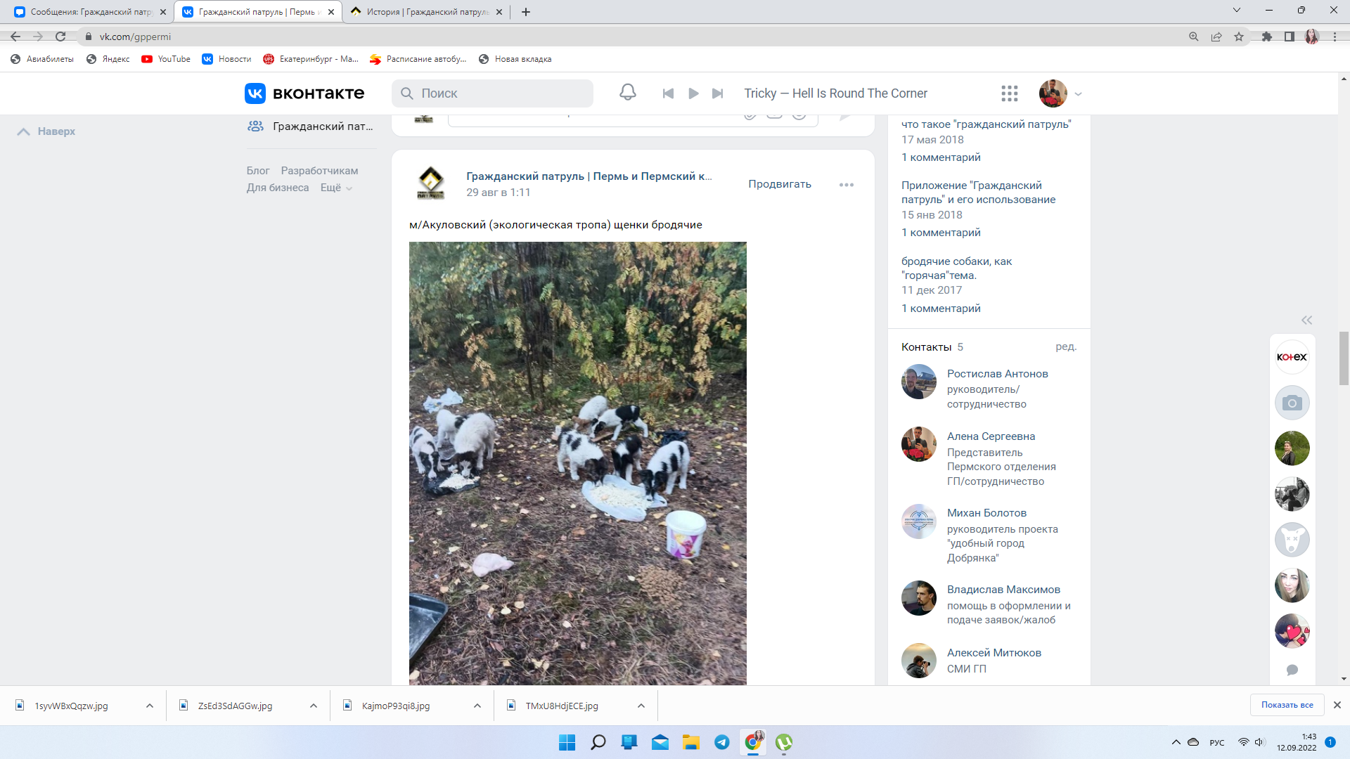
Task: Close the Гражданский патруль | Пермь tab
Action: click(331, 12)
